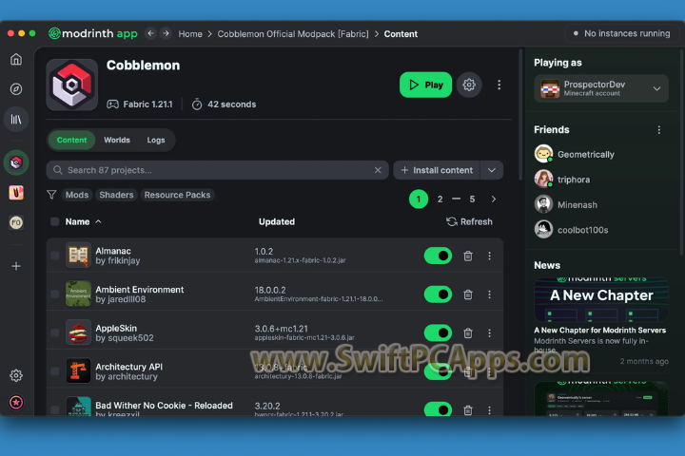Click the No instances running status
Image resolution: width=685 pixels, height=456 pixels.
click(x=621, y=33)
